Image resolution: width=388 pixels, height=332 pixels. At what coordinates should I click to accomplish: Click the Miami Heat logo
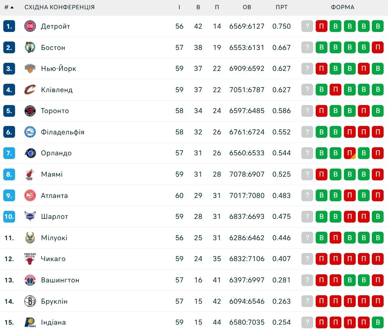coord(30,174)
